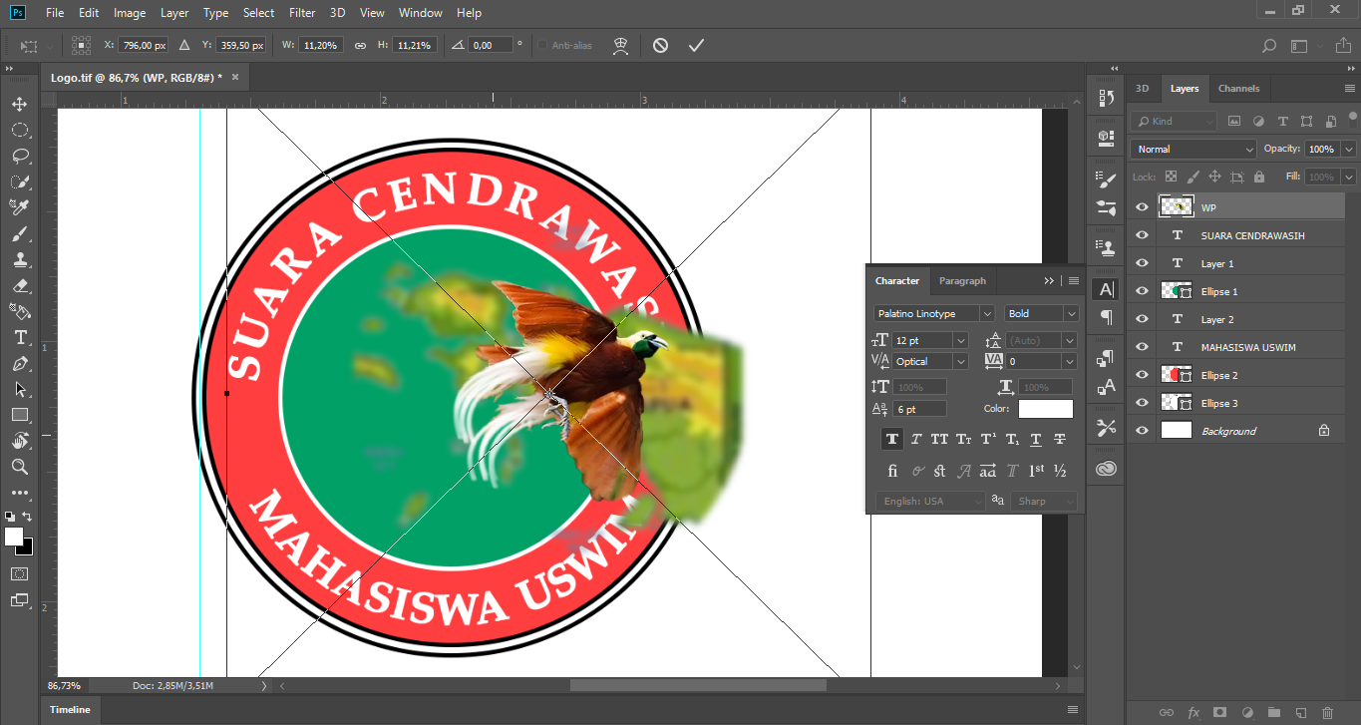The width and height of the screenshot is (1361, 725).
Task: Open the tracking dropdown
Action: point(1070,361)
